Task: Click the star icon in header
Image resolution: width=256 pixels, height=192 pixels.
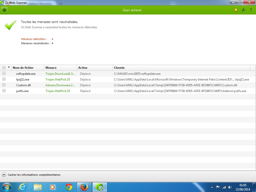Action: pyautogui.click(x=236, y=10)
